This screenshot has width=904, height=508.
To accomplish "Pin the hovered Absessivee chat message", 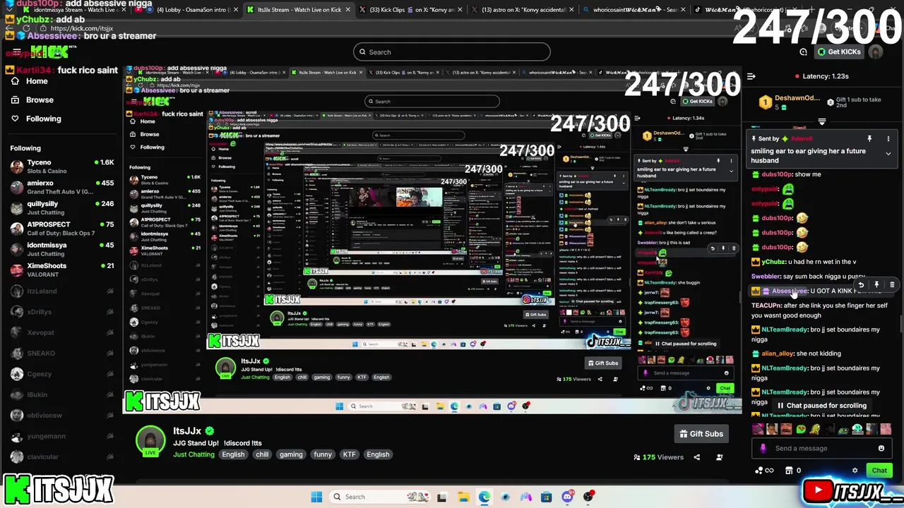I will point(876,284).
